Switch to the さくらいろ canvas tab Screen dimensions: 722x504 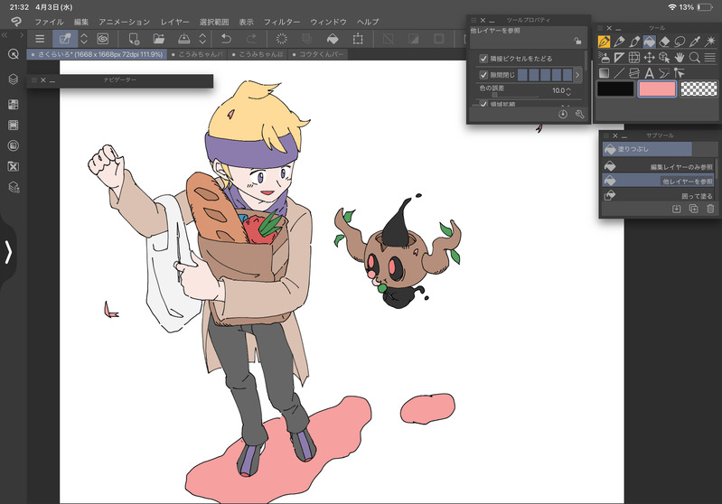98,54
